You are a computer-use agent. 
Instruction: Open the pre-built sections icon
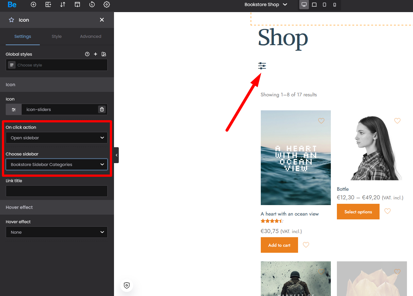48,4
